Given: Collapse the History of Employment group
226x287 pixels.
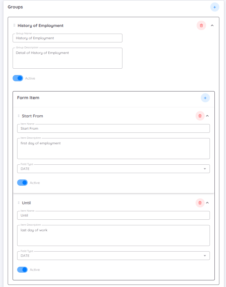Looking at the screenshot, I should point(212,25).
